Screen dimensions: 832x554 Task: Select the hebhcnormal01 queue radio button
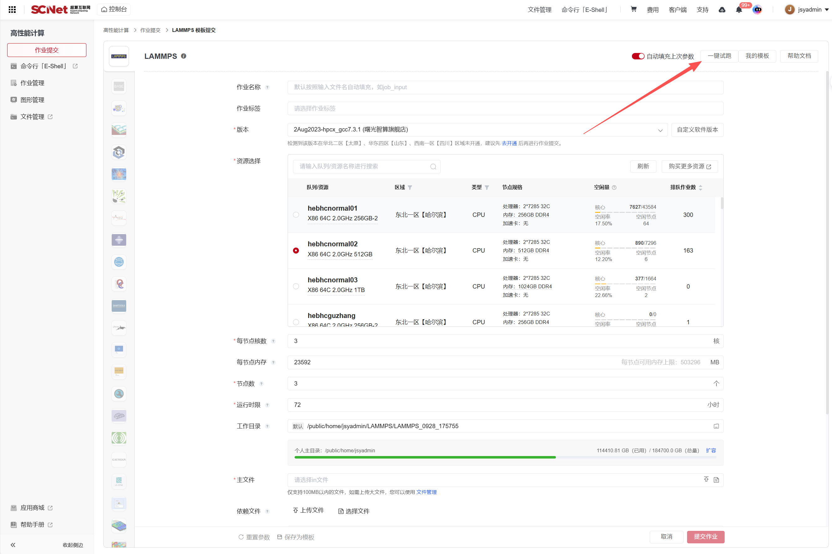coord(296,215)
